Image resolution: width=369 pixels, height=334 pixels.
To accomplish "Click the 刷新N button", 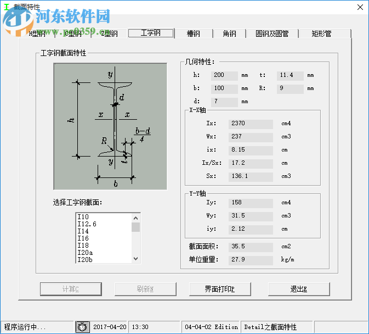I will pos(145,289).
